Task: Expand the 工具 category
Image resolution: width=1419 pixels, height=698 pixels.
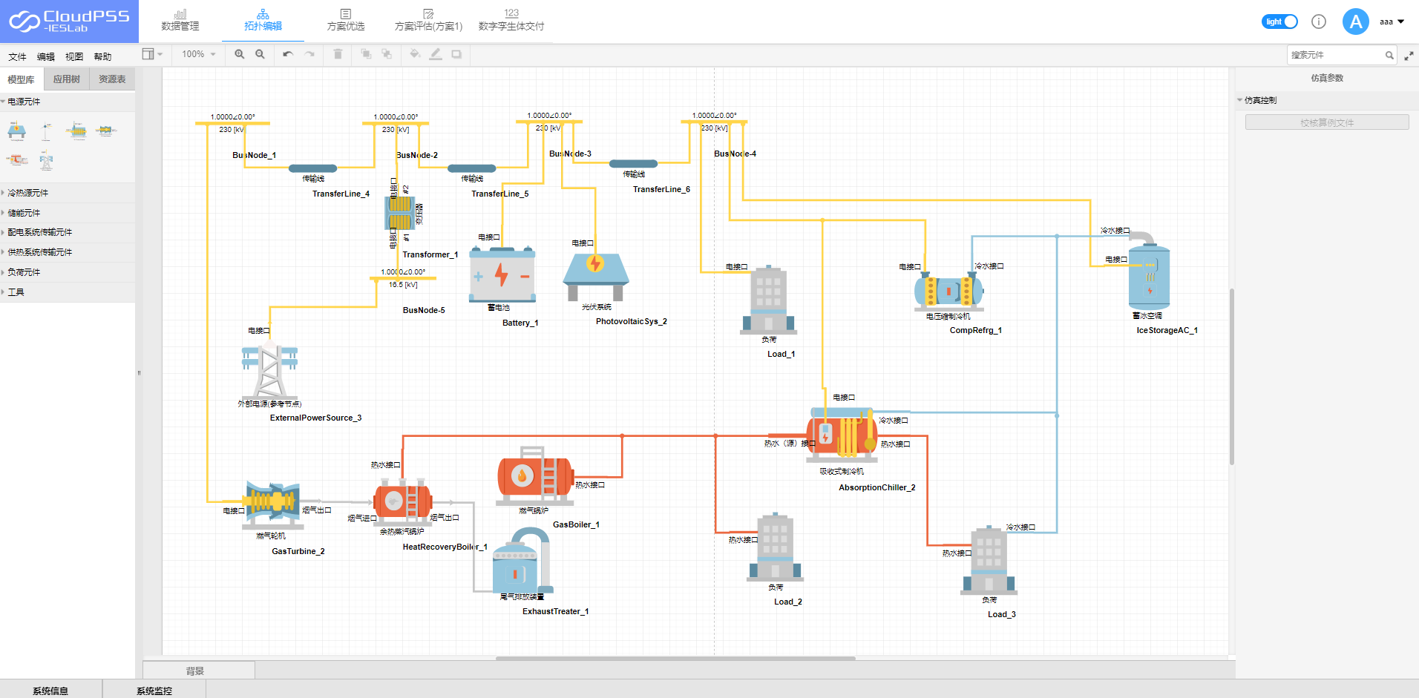Action: (68, 292)
